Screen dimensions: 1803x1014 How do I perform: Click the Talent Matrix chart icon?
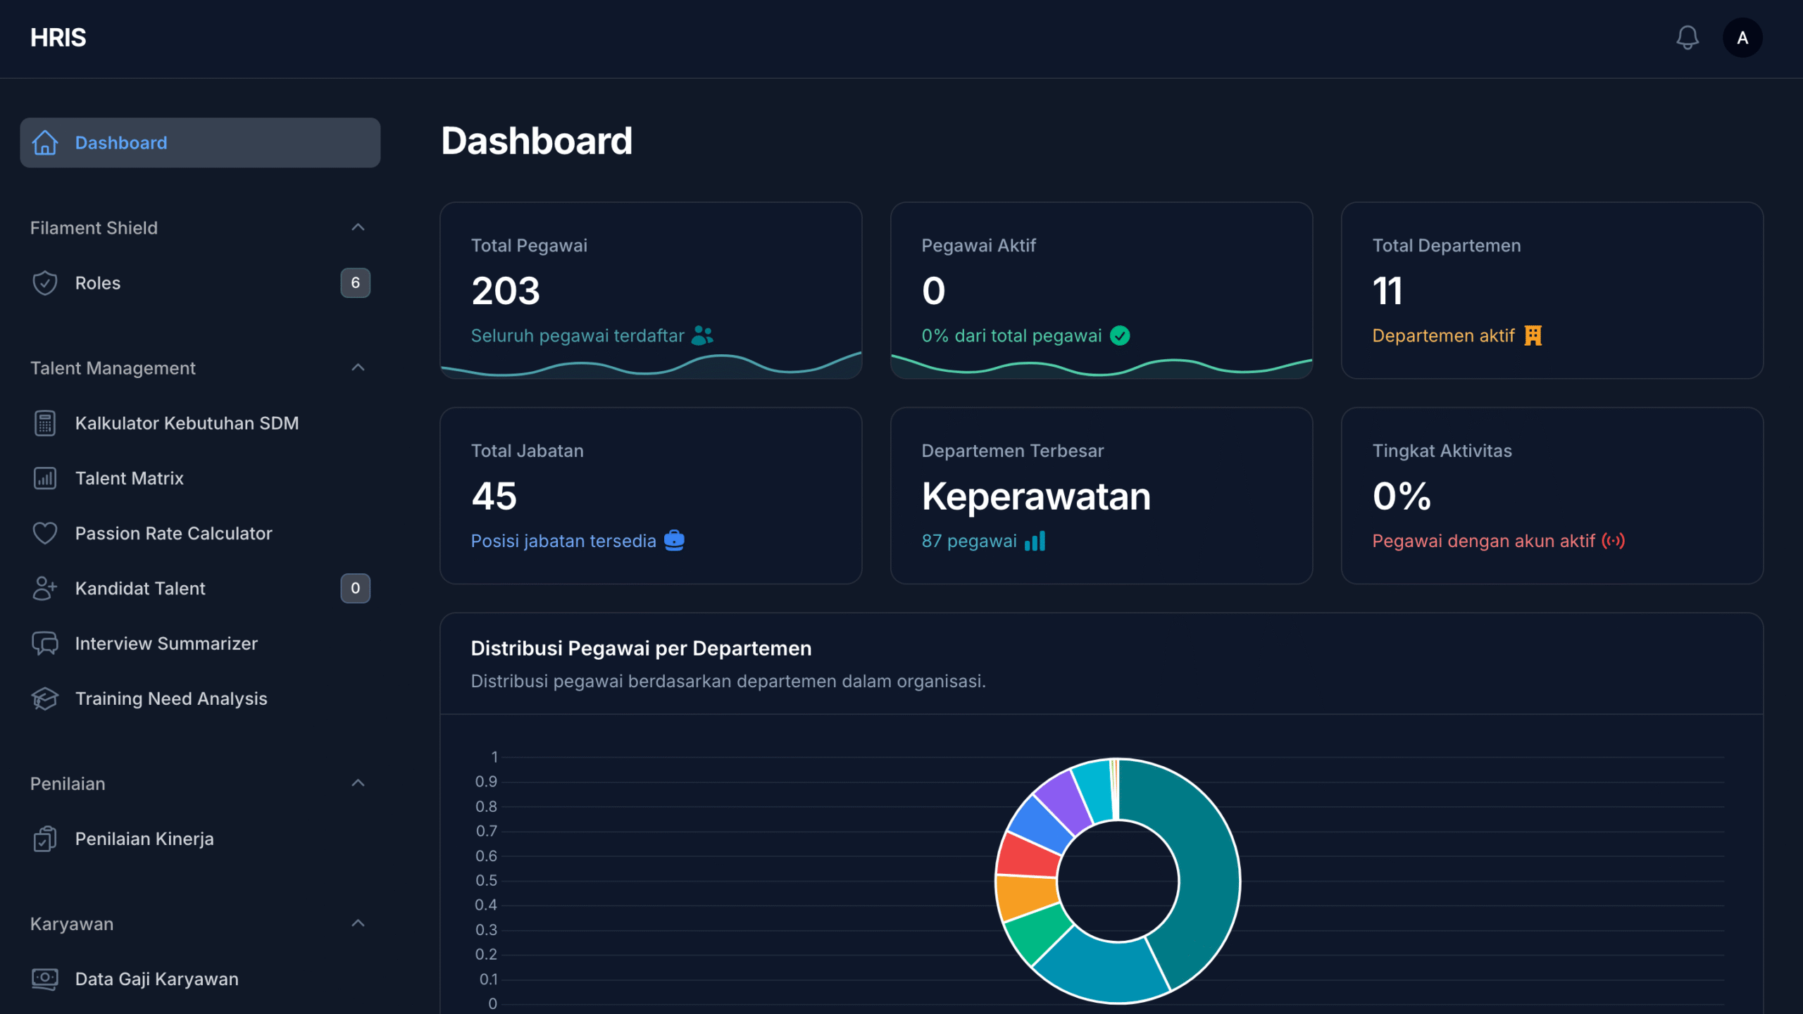[44, 478]
